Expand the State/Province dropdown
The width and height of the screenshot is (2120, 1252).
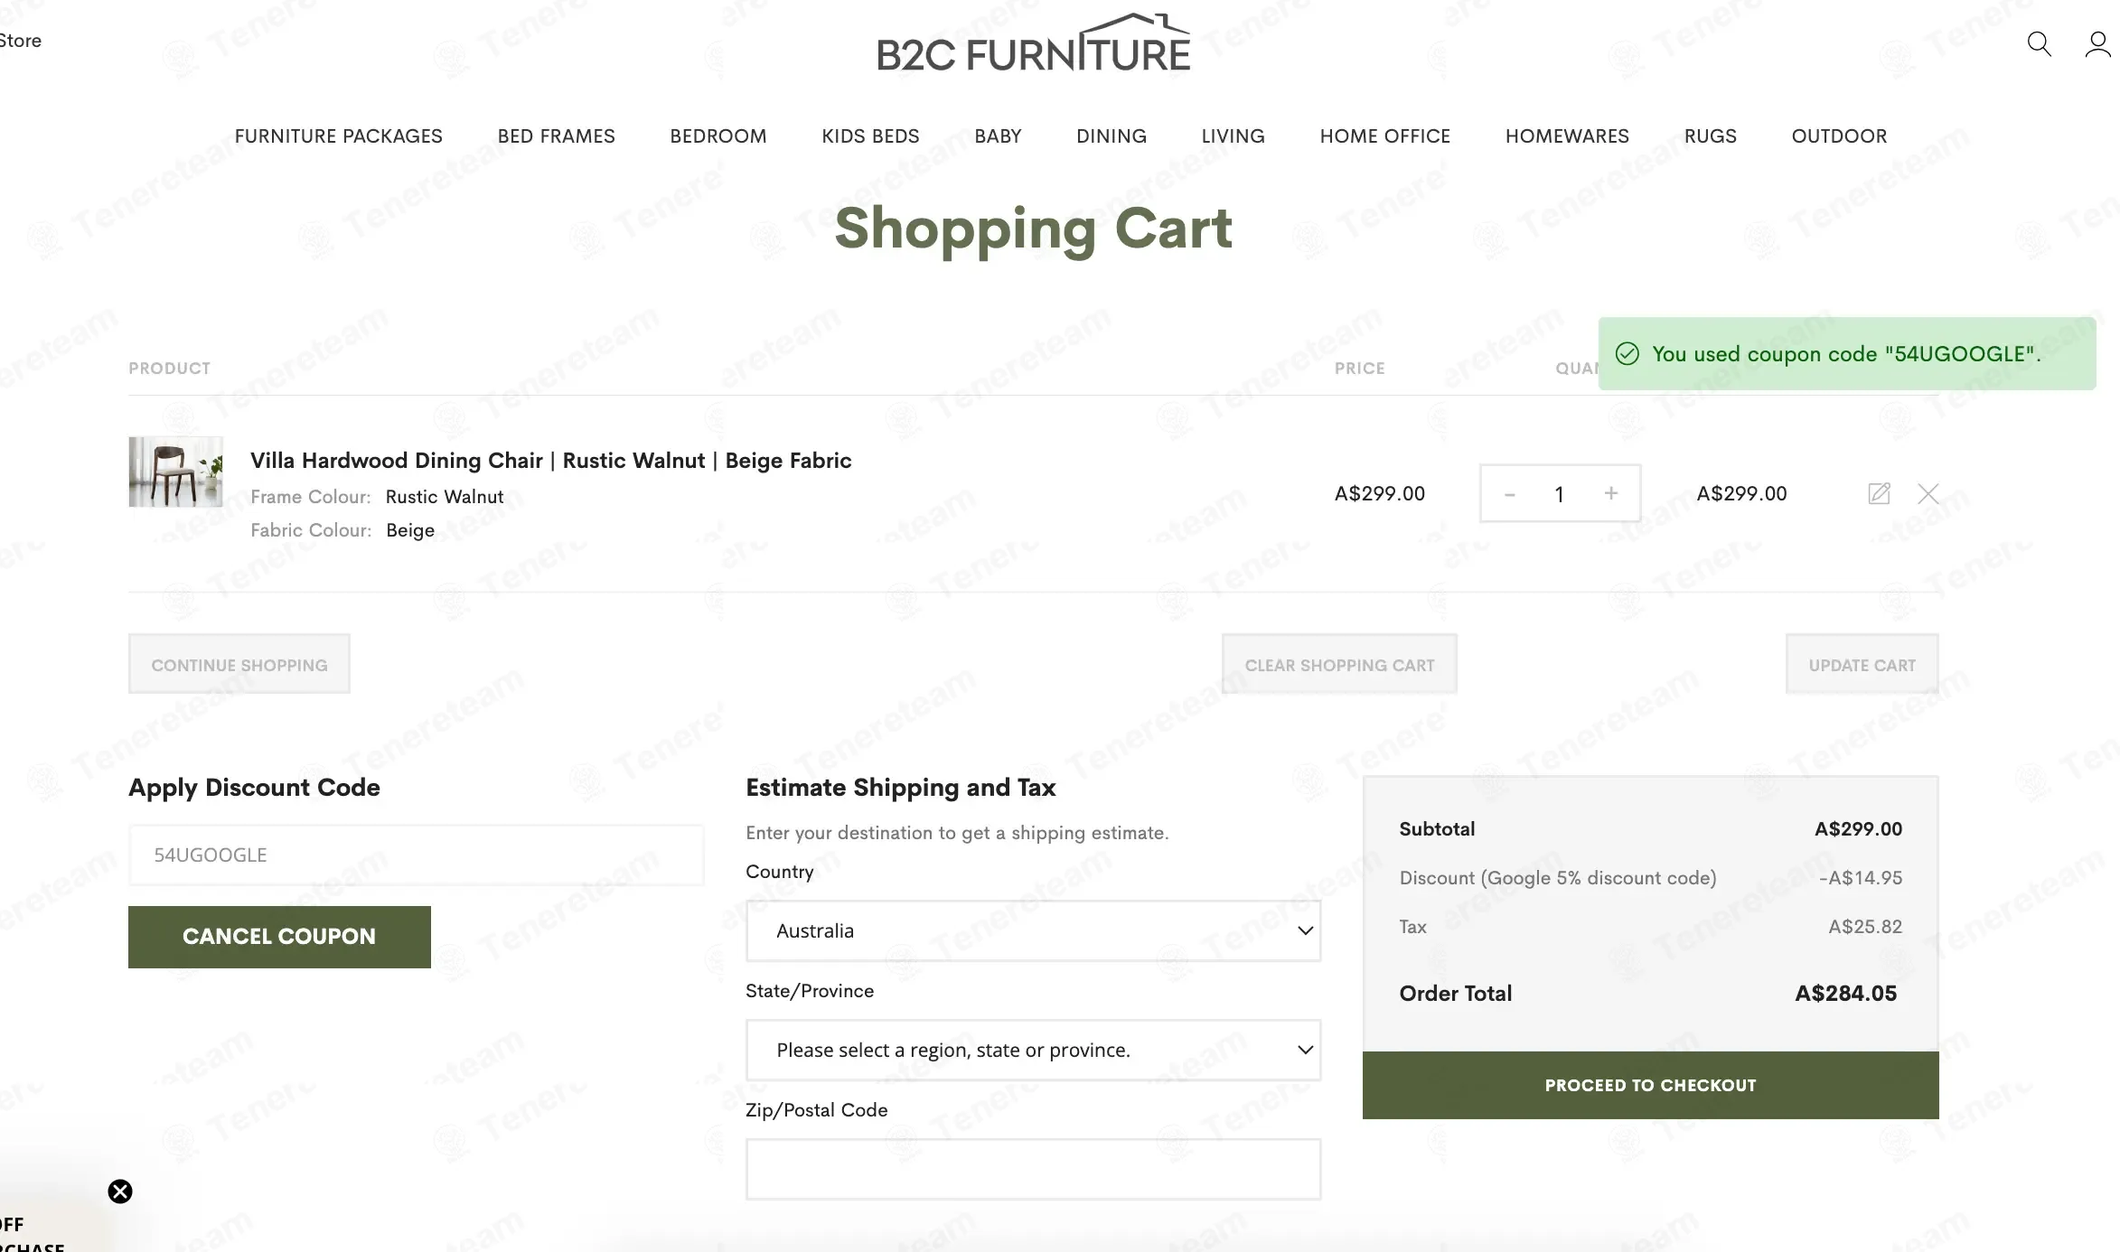[x=1033, y=1050]
